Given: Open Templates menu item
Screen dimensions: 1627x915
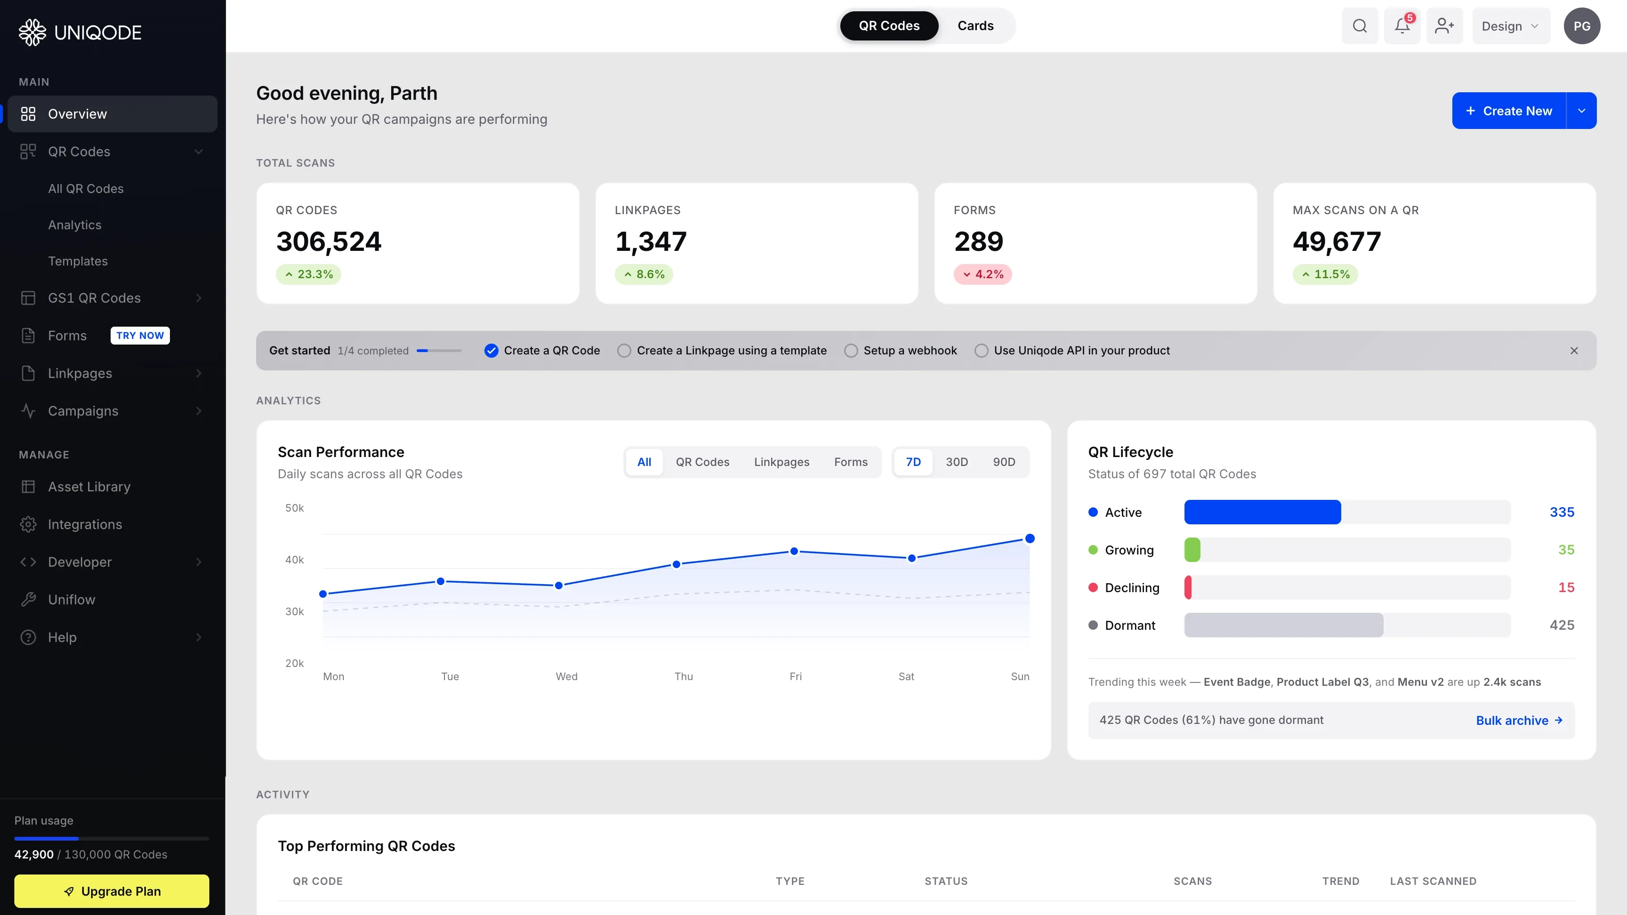Looking at the screenshot, I should [78, 261].
